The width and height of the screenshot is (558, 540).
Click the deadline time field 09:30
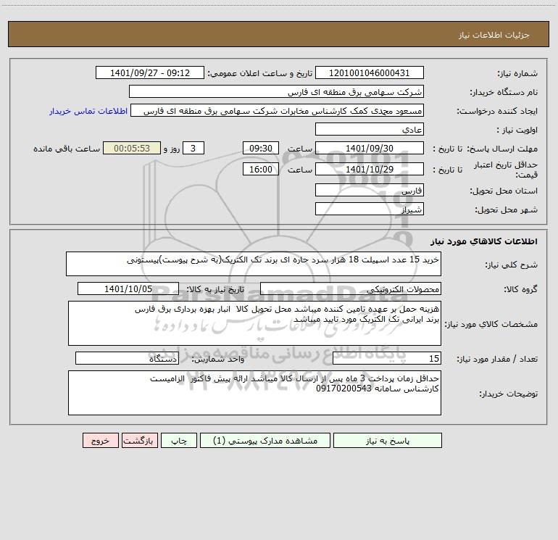[260, 148]
